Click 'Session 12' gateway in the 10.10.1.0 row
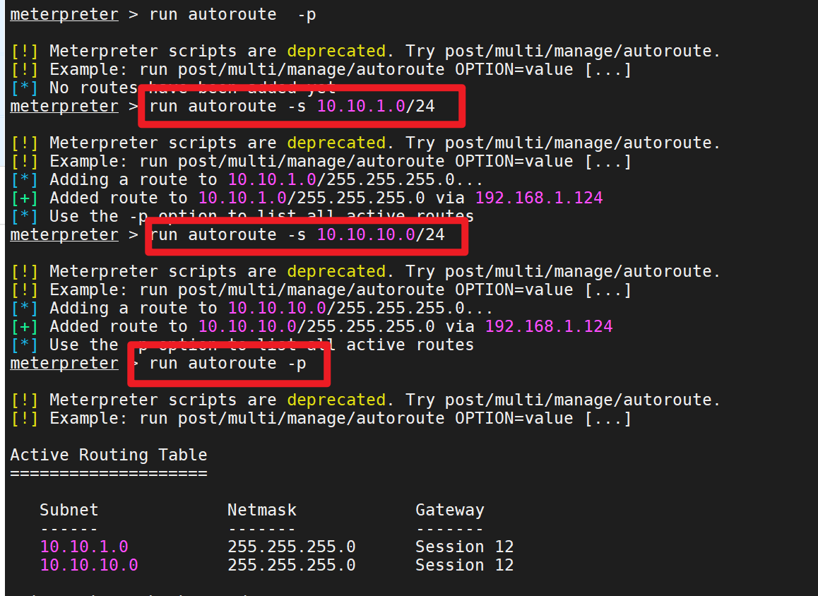The height and width of the screenshot is (596, 818). point(465,547)
